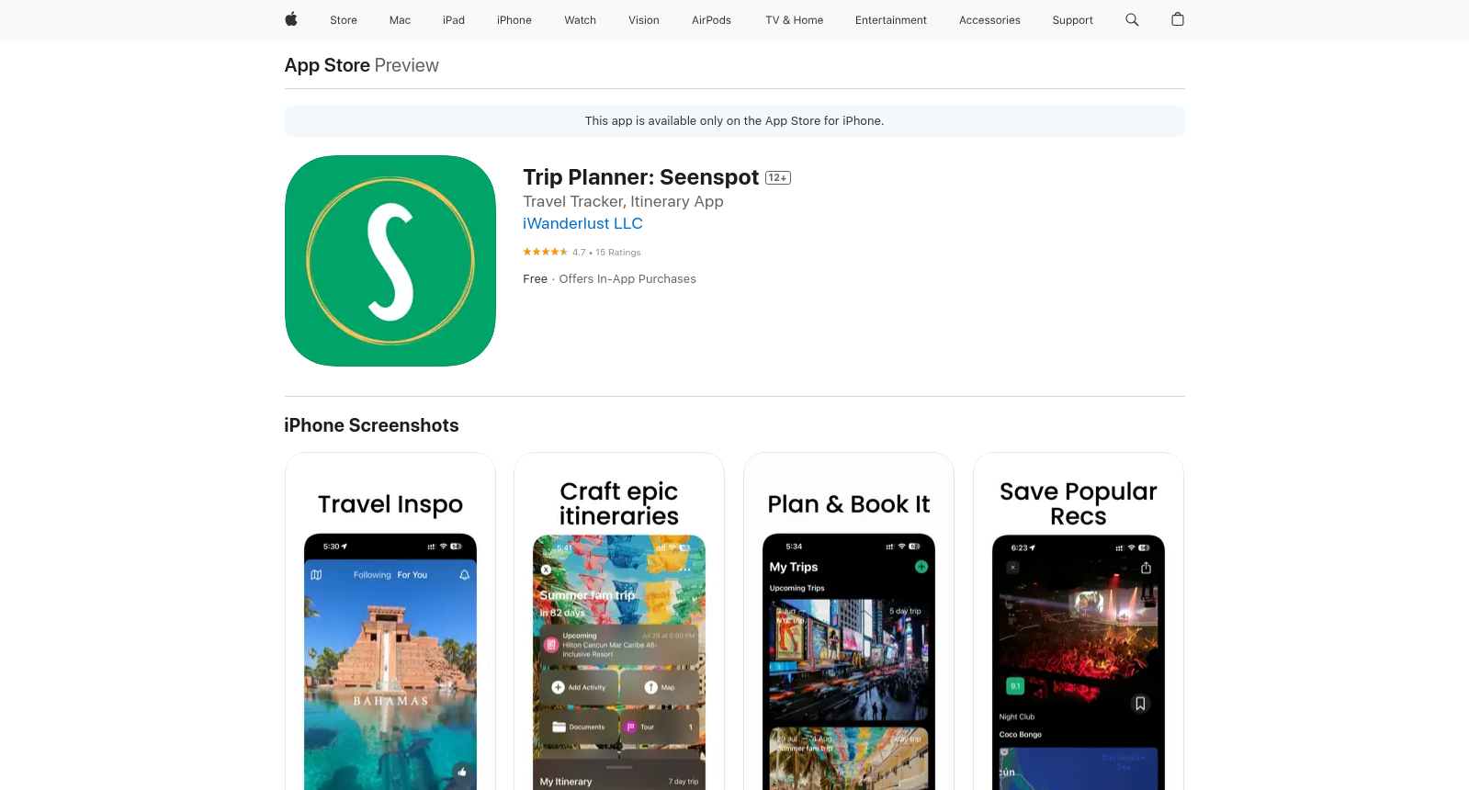Click the green Seenspot app icon
Image resolution: width=1469 pixels, height=790 pixels.
(x=390, y=261)
